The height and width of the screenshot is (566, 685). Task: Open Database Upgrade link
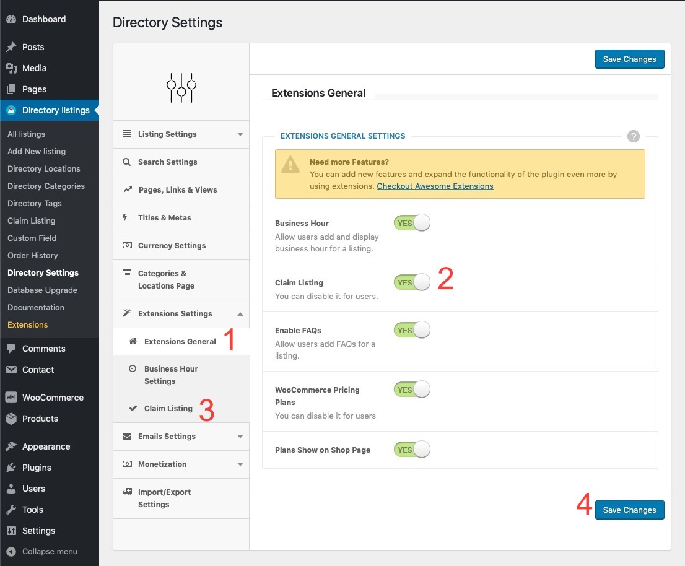42,290
